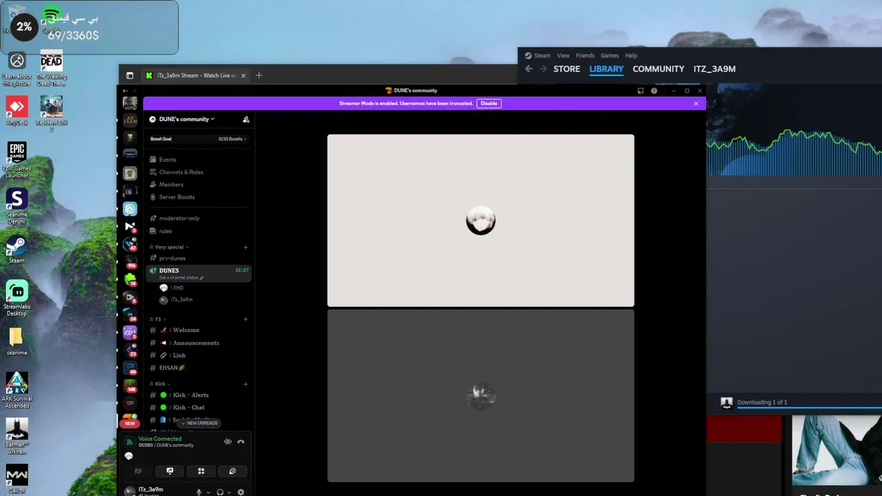Select the Kick · Alerts channel
882x496 pixels.
pos(198,395)
